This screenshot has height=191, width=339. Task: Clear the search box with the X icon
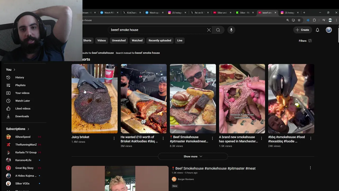pos(209,30)
